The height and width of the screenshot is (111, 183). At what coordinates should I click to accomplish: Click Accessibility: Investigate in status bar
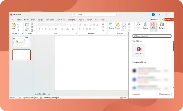point(50,98)
